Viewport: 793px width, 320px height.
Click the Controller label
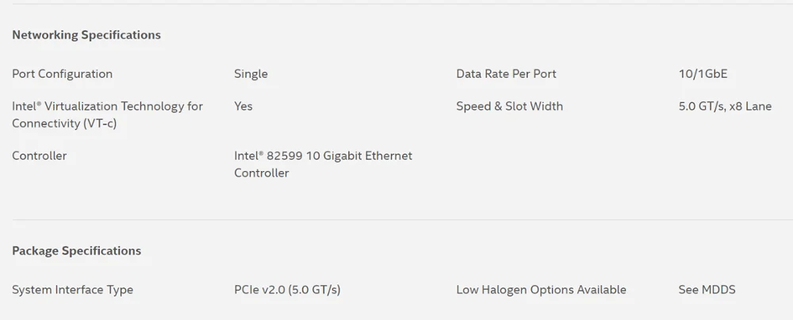point(39,156)
